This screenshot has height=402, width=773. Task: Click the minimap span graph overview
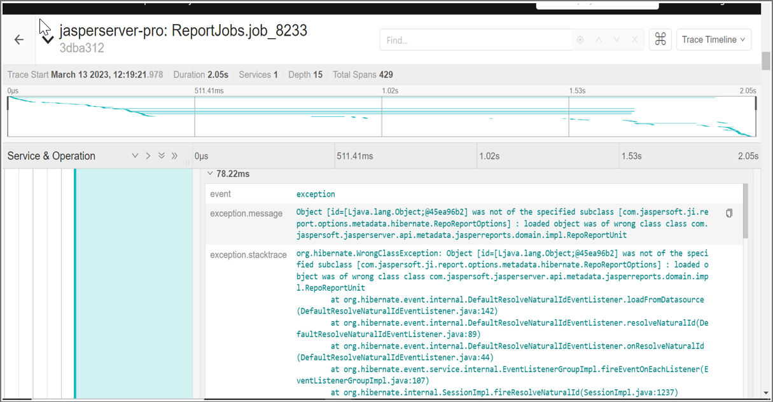382,116
